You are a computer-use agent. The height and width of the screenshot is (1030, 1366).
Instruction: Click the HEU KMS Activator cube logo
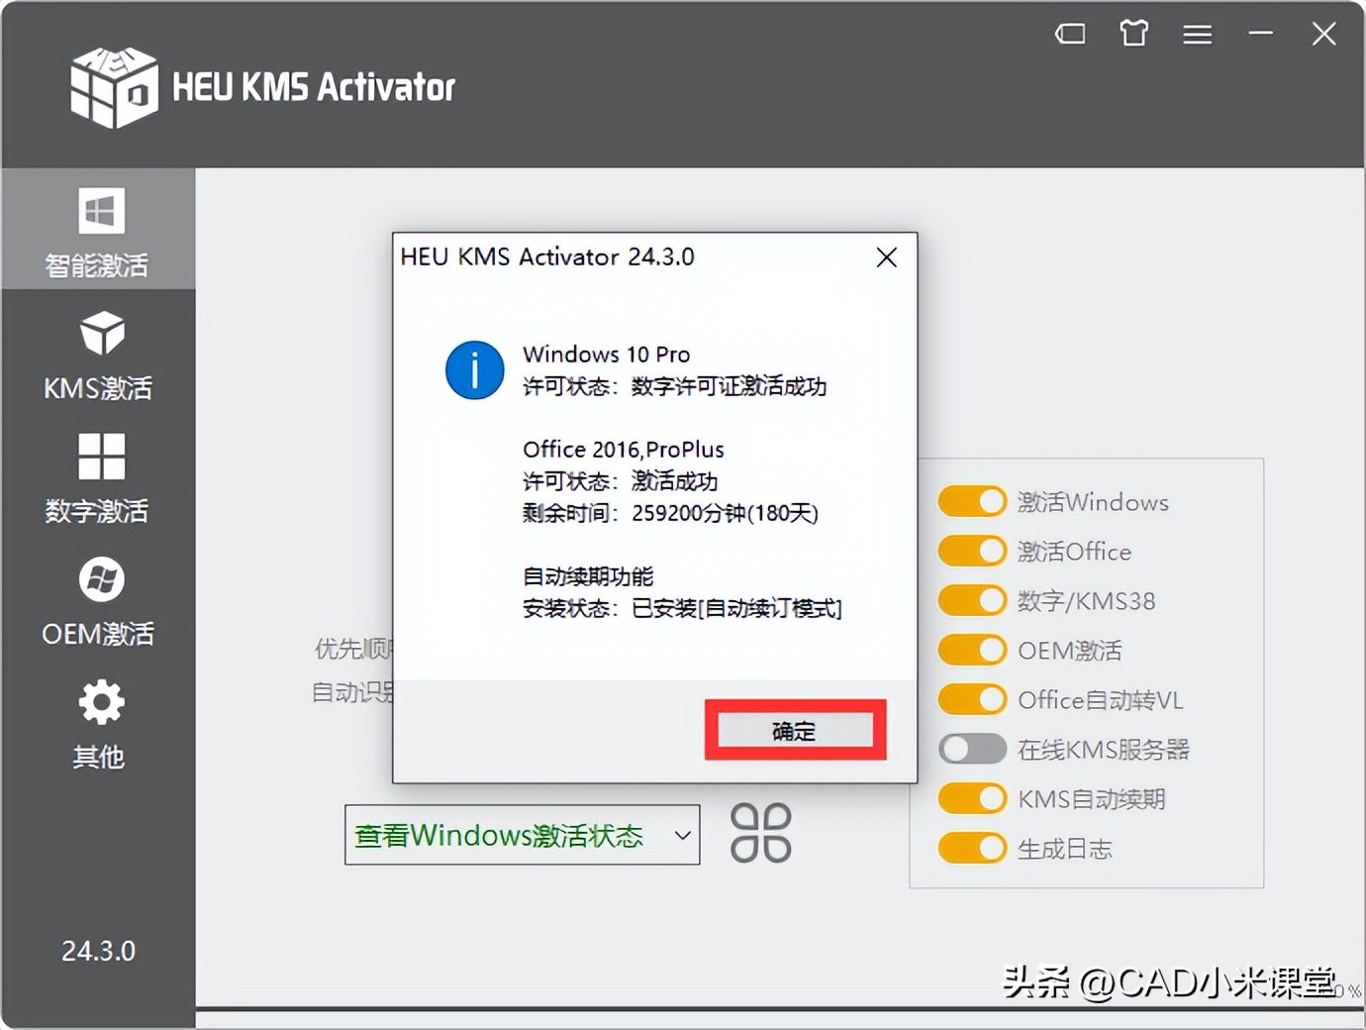pyautogui.click(x=114, y=87)
